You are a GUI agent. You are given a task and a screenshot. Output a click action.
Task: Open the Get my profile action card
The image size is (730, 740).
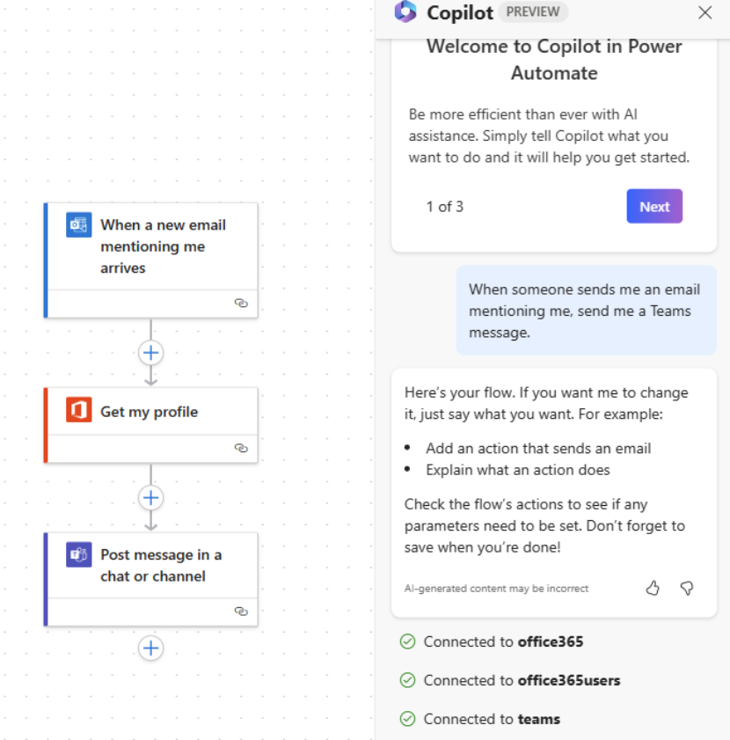tap(150, 412)
